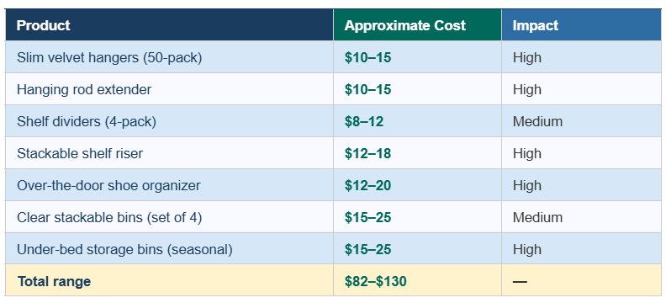This screenshot has width=666, height=303.
Task: Click the $82–$130 total cost cell
Action: coord(418,280)
